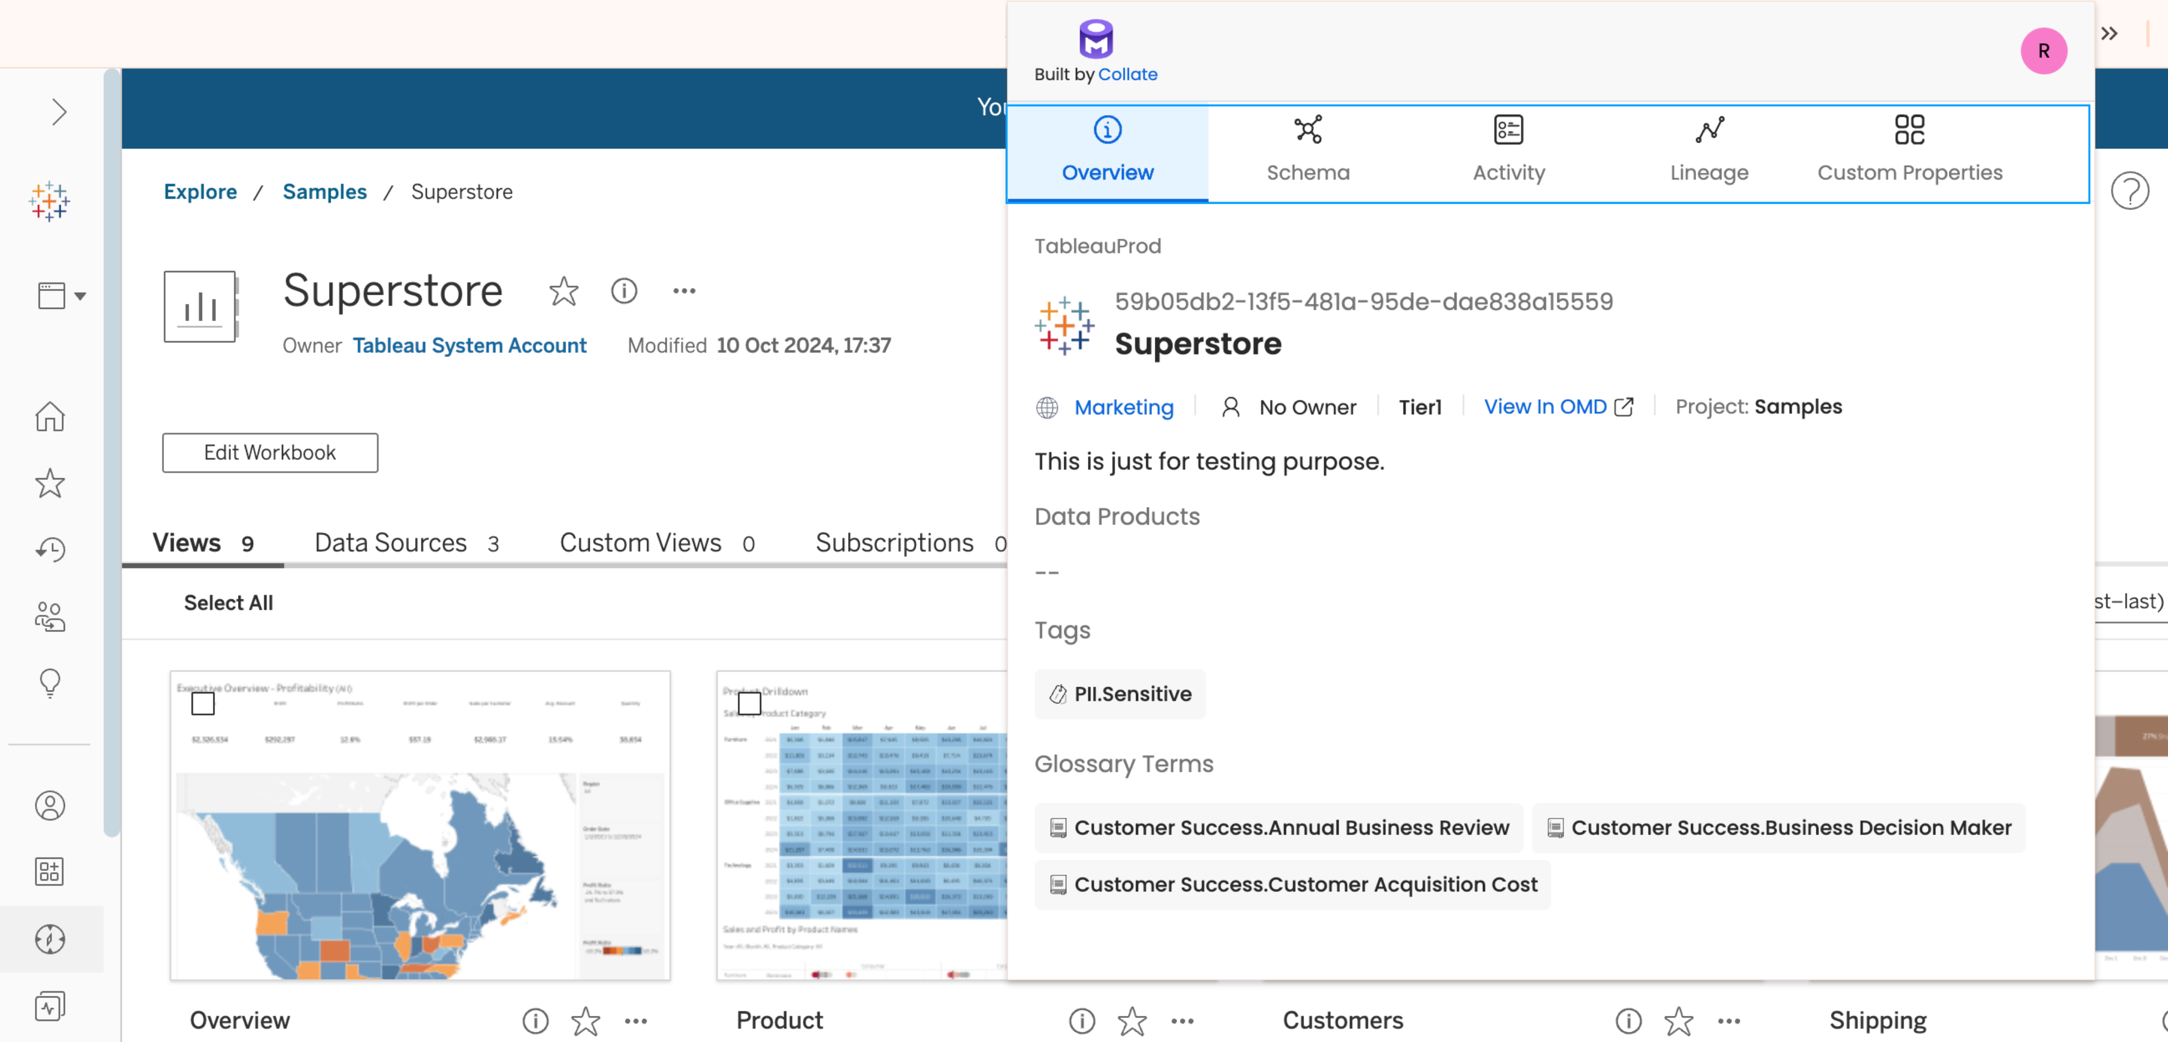Click the Tier1 label
This screenshot has width=2168, height=1042.
1420,407
